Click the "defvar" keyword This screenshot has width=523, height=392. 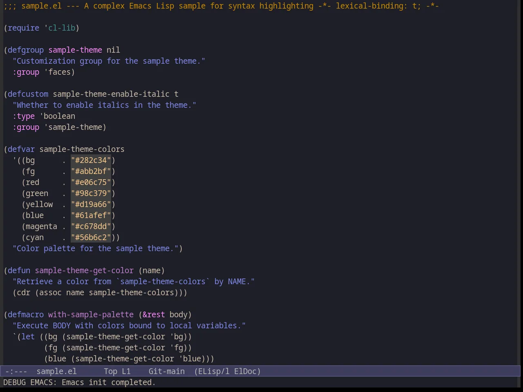(21, 149)
